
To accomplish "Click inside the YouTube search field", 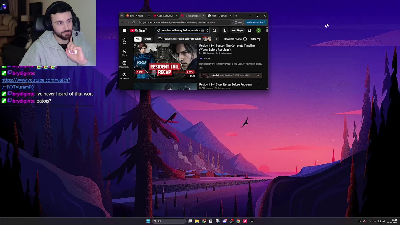I will pyautogui.click(x=181, y=31).
